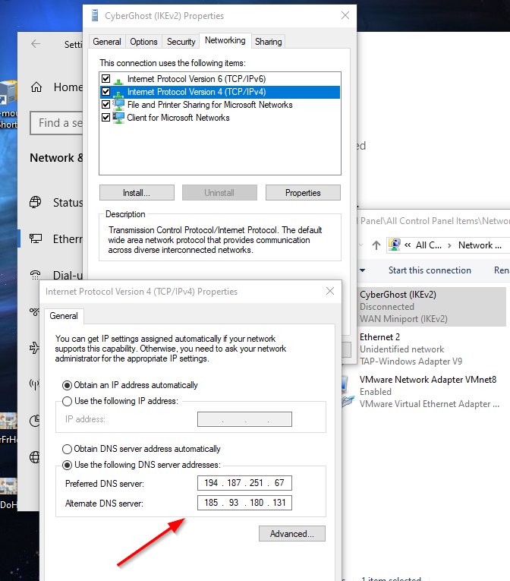Click the Find a setting search box
This screenshot has width=510, height=581.
click(56, 123)
